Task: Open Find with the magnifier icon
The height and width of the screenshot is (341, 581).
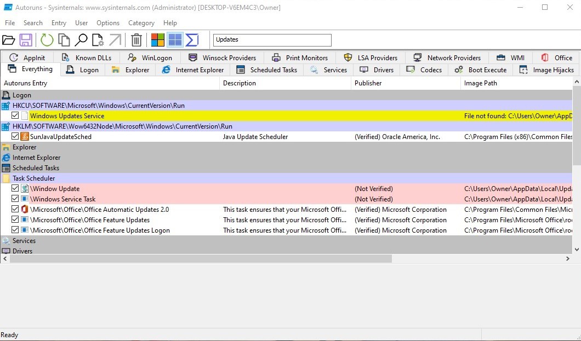Action: point(81,40)
